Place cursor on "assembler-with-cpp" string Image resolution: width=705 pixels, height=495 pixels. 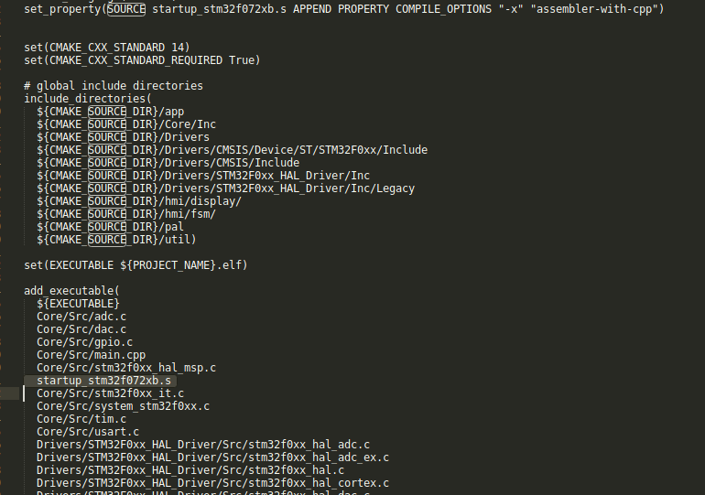point(595,9)
